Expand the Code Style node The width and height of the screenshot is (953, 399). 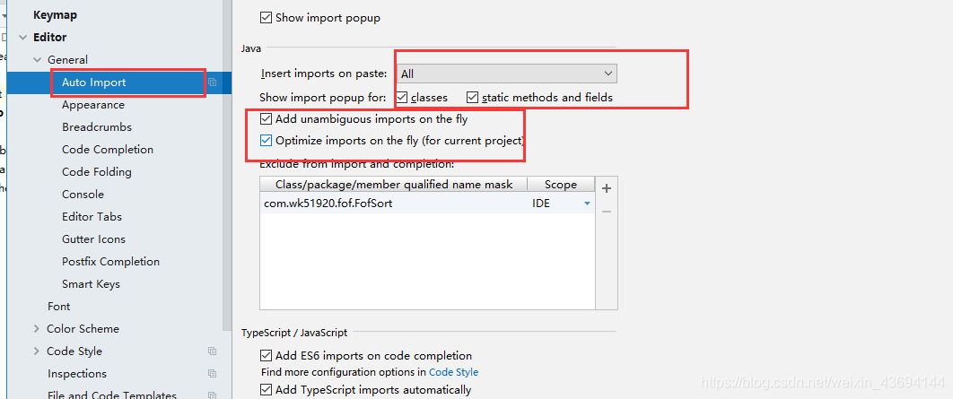(38, 351)
